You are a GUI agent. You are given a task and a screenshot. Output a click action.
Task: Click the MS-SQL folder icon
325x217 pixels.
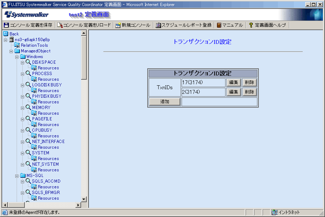click(23, 175)
